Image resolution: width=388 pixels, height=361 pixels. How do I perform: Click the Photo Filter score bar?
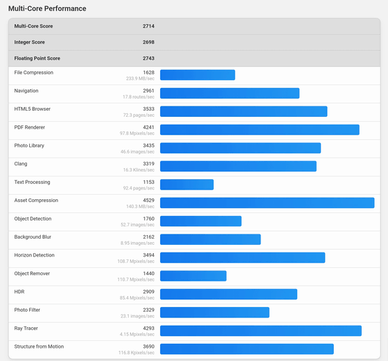pyautogui.click(x=215, y=313)
